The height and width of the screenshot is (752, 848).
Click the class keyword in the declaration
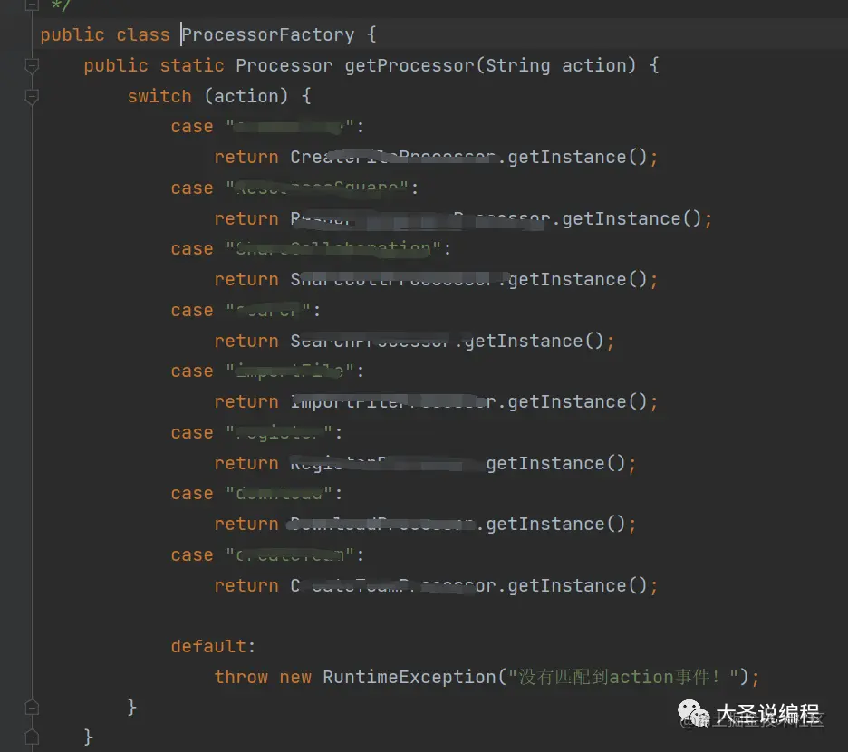point(143,35)
